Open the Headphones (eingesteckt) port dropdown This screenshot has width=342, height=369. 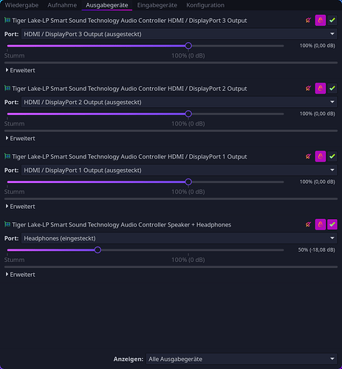tap(179, 238)
